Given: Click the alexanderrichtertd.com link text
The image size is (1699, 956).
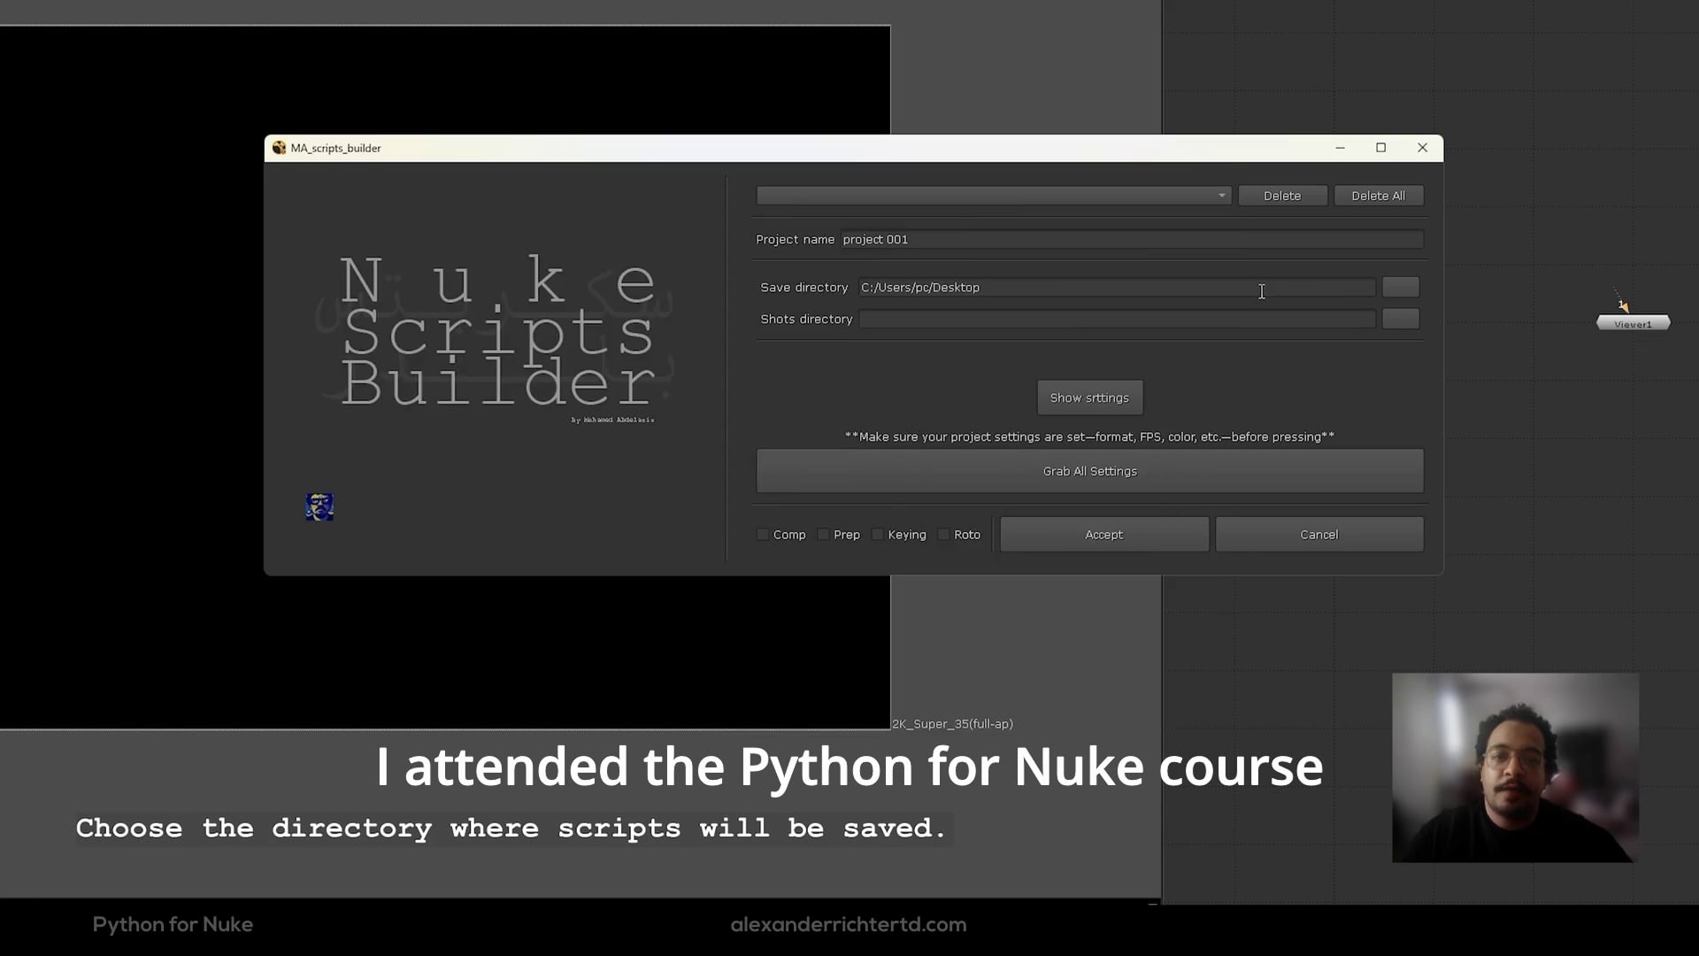Looking at the screenshot, I should click(x=848, y=924).
